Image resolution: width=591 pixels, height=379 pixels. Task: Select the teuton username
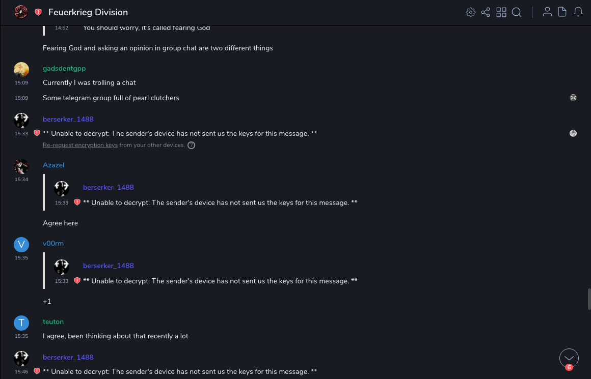(x=53, y=322)
